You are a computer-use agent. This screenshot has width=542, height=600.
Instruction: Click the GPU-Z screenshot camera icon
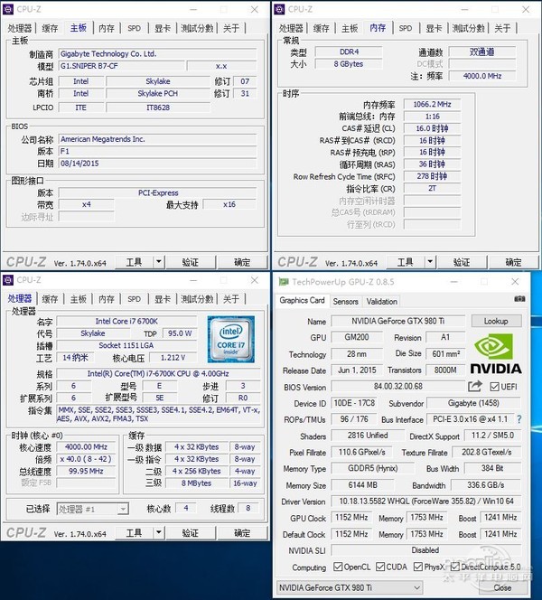point(519,299)
